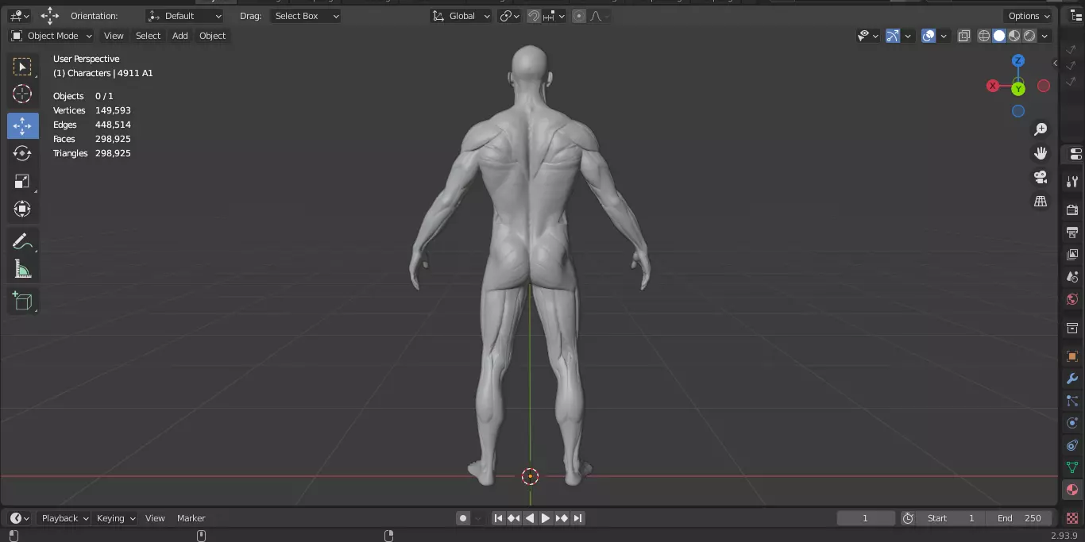The width and height of the screenshot is (1085, 542).
Task: Switch to solid viewport shading
Action: (999, 36)
